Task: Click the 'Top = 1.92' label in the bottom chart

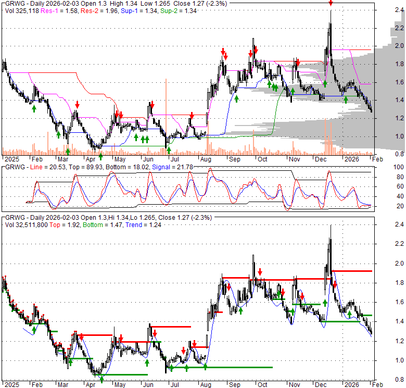Action: 65,225
